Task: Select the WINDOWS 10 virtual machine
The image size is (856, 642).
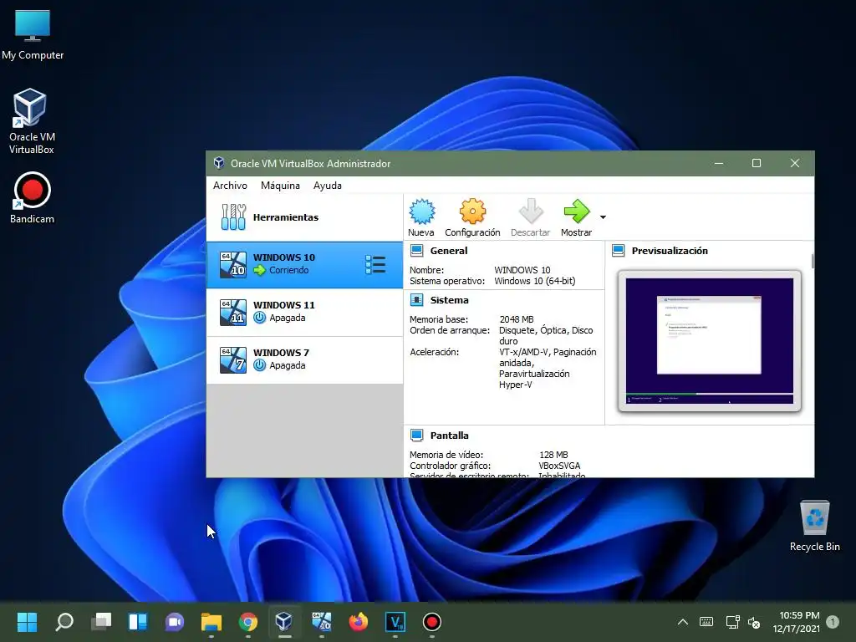Action: pyautogui.click(x=304, y=265)
